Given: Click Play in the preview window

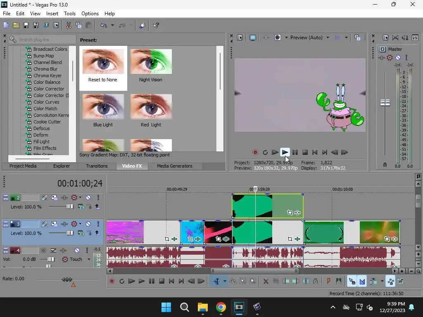Looking at the screenshot, I should click(285, 152).
